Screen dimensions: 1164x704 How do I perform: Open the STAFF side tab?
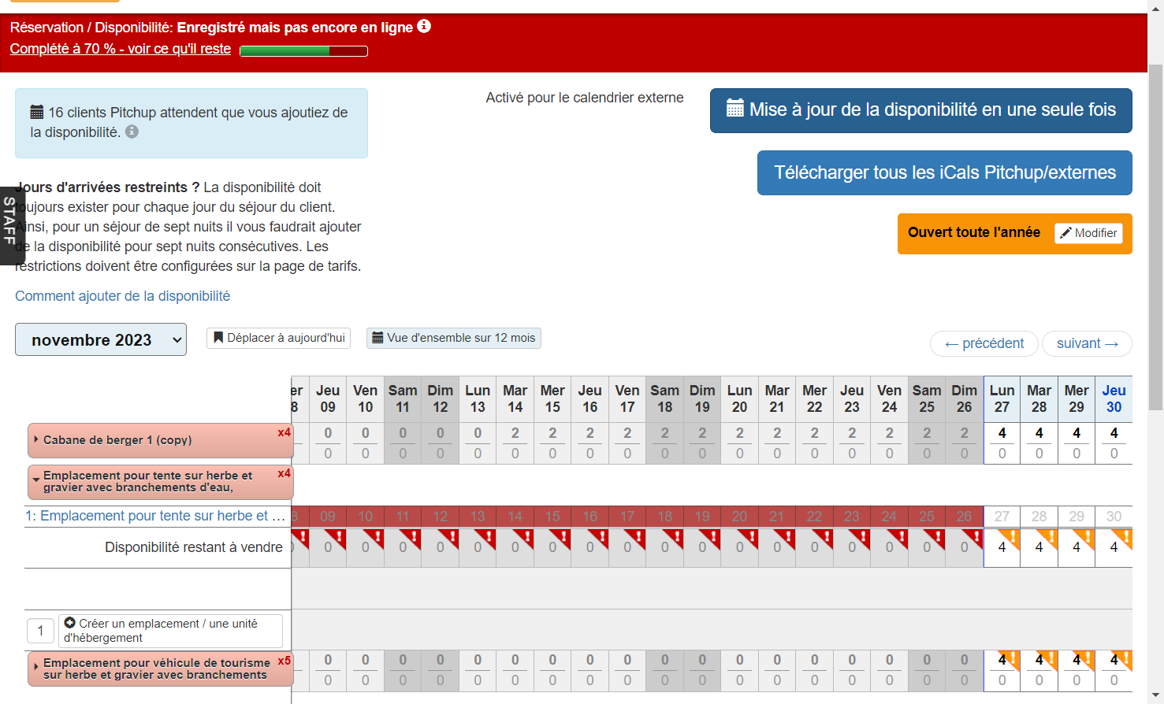pyautogui.click(x=11, y=224)
